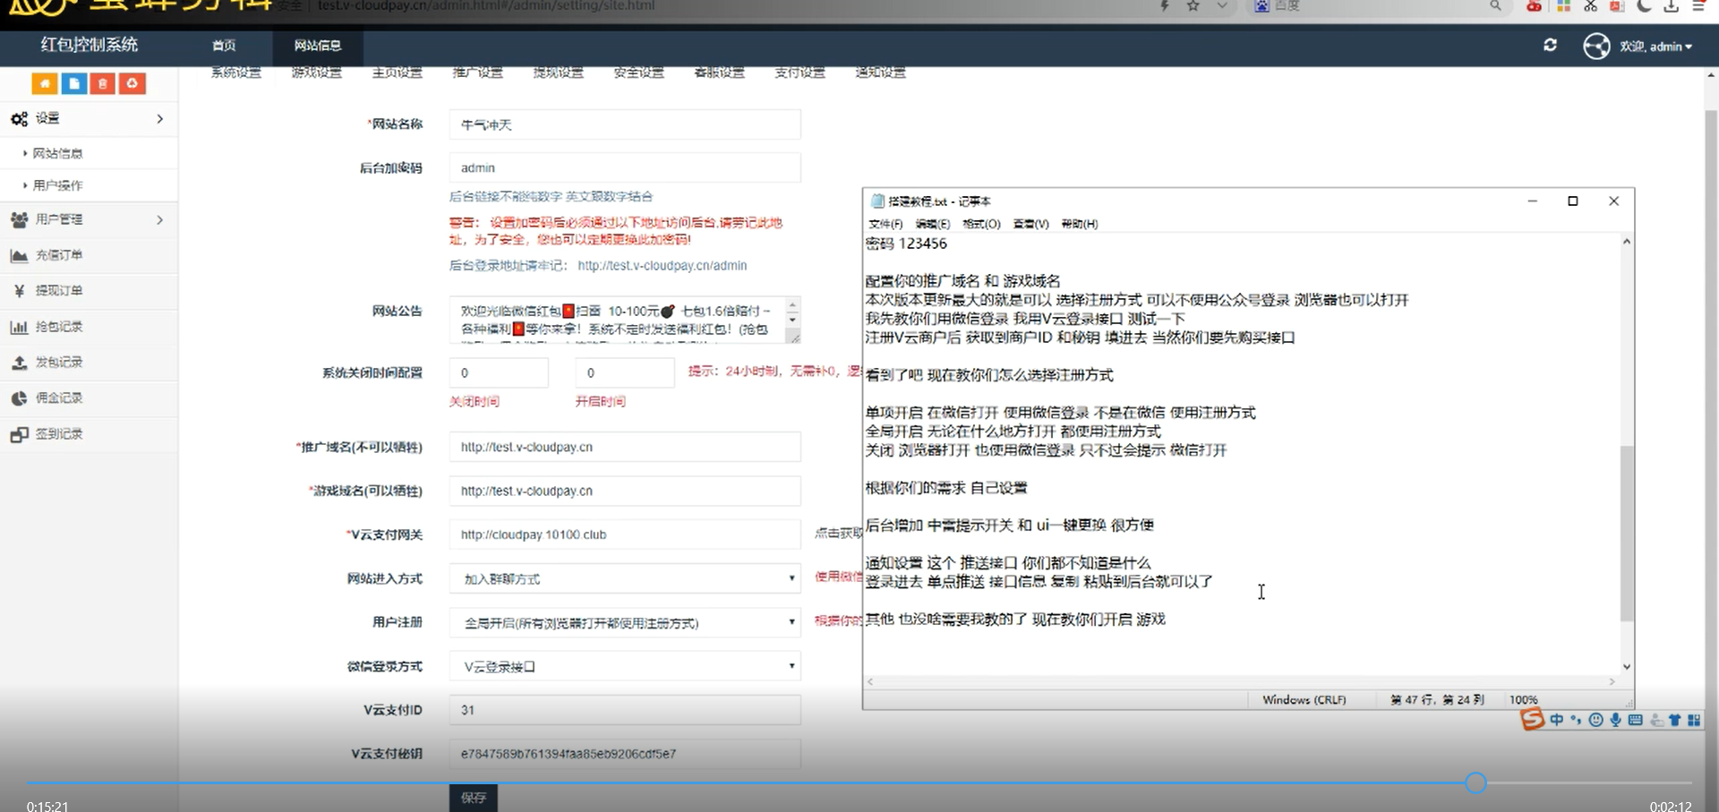Toggle the Sogou Chinese/English mode icon
This screenshot has height=812, width=1719.
1557,720
